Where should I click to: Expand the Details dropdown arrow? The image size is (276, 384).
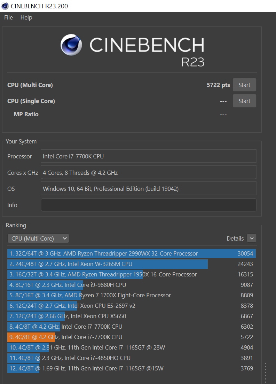(251, 238)
